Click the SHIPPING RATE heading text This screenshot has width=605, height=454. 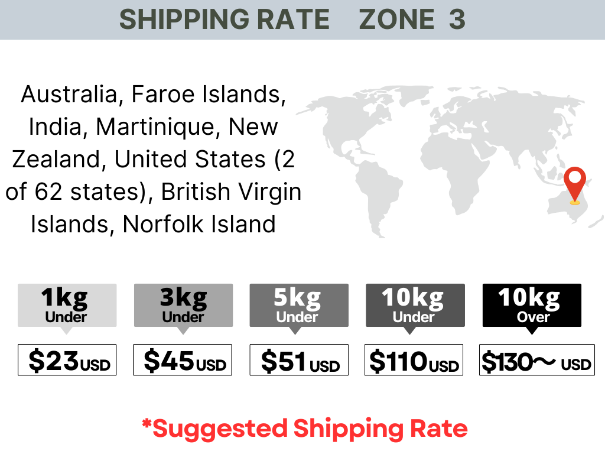(x=225, y=20)
